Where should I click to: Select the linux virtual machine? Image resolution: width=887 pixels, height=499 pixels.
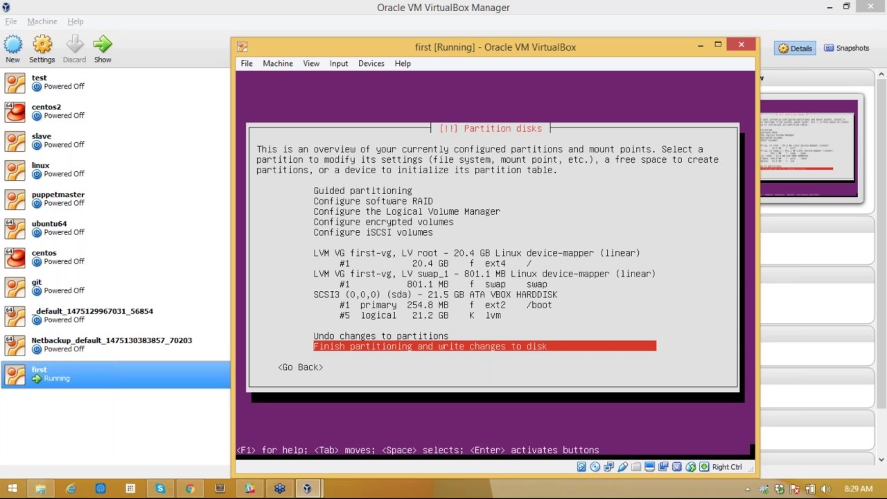pyautogui.click(x=115, y=170)
